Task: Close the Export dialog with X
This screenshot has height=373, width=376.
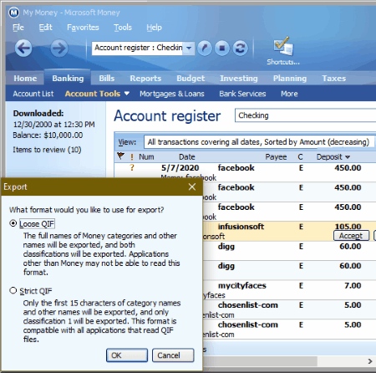Action: click(x=192, y=186)
